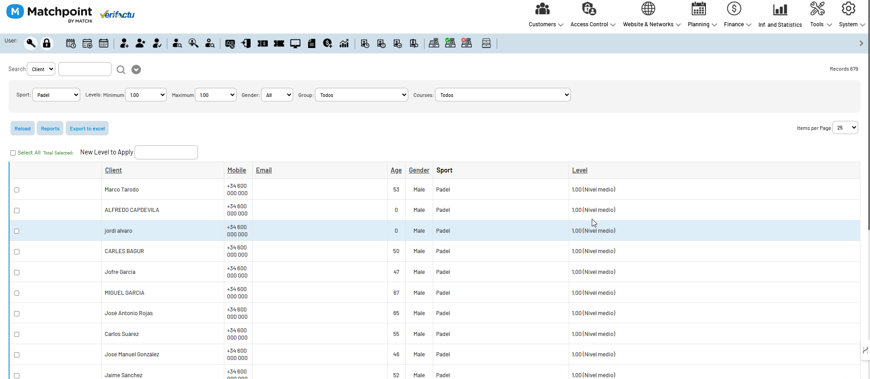Click the padlock icon in the toolbar
Image resolution: width=870 pixels, height=379 pixels.
pyautogui.click(x=47, y=43)
